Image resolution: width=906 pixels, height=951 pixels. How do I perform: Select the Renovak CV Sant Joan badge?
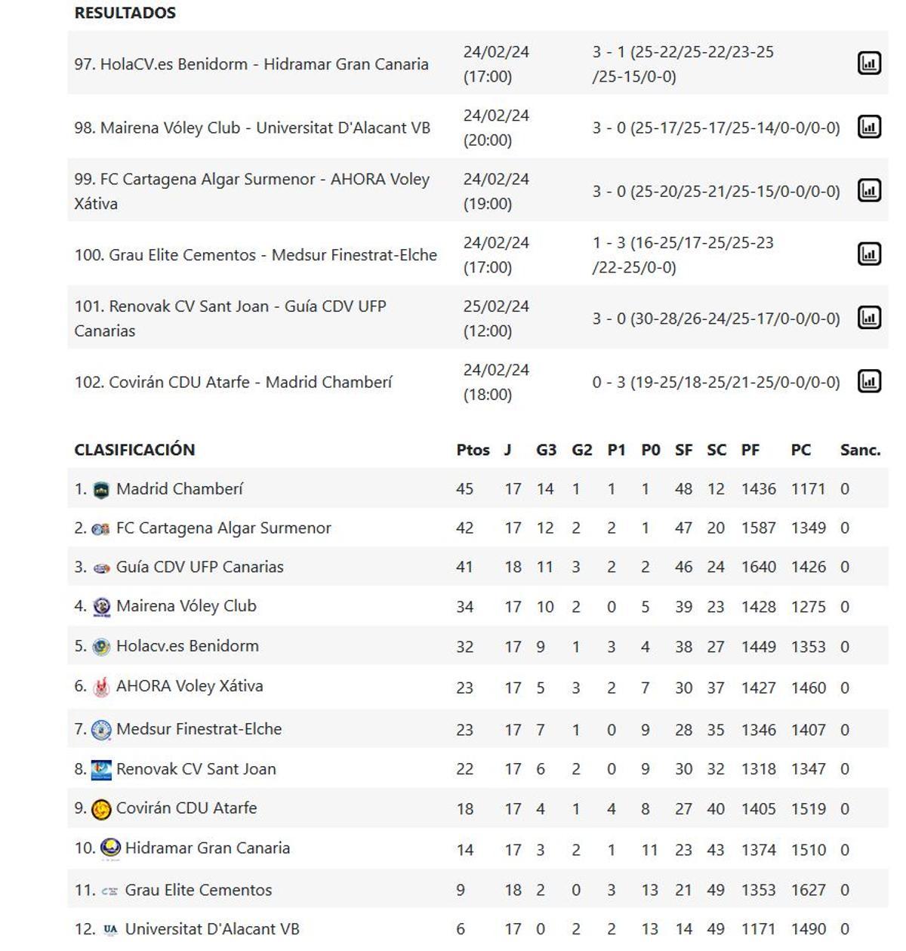100,768
